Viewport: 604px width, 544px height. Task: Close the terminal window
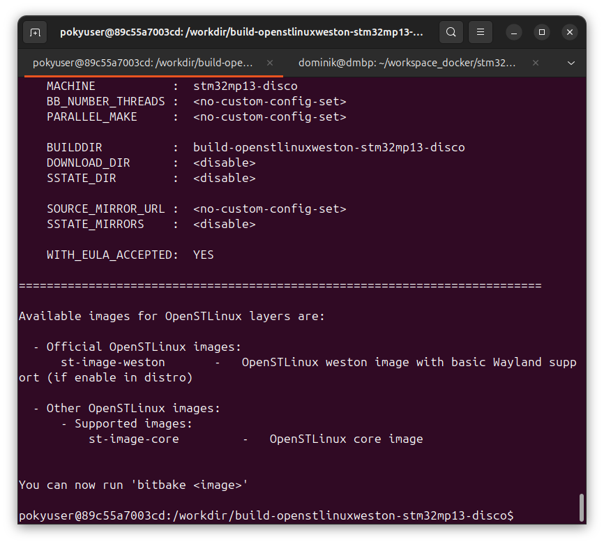(570, 32)
